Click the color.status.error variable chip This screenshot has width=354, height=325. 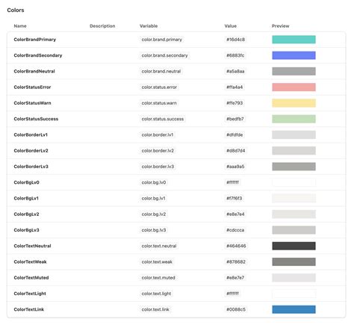(159, 87)
